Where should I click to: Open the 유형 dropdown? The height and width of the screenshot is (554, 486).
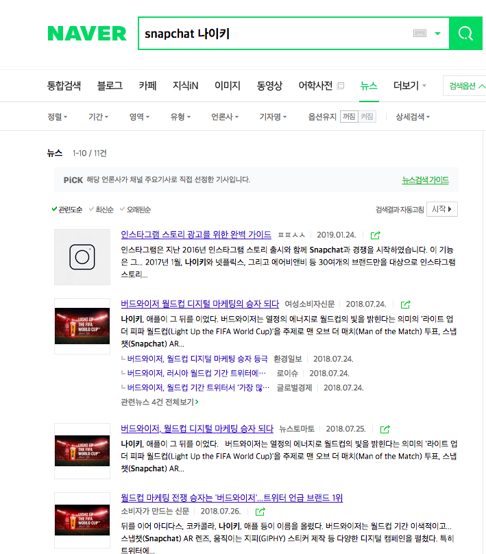pyautogui.click(x=180, y=117)
